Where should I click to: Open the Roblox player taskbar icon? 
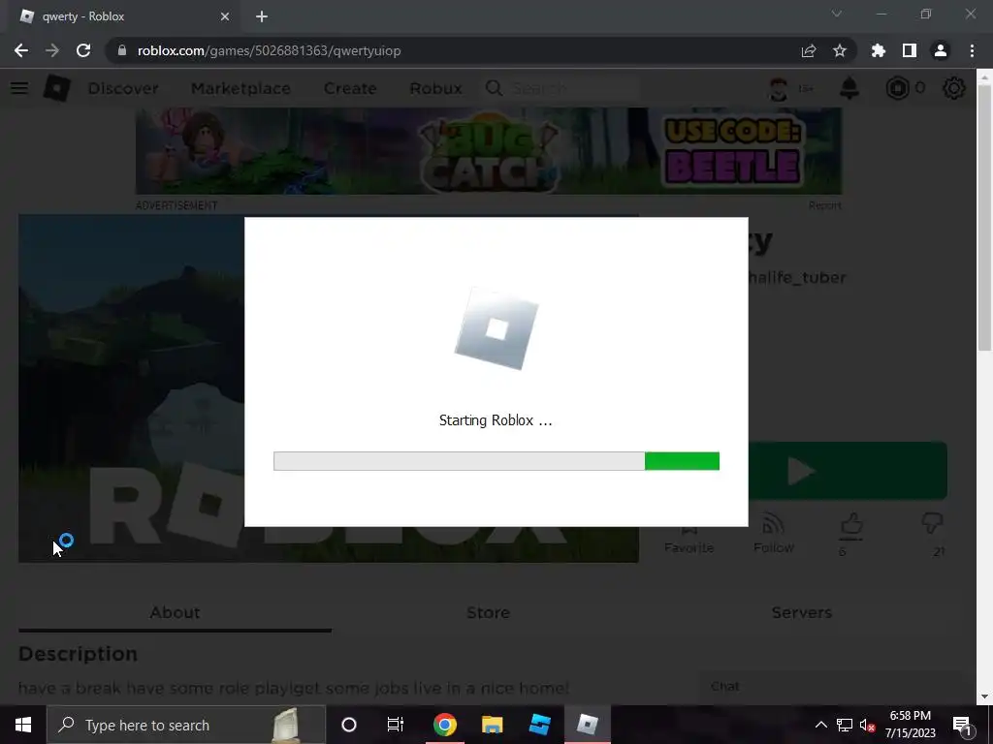click(587, 725)
